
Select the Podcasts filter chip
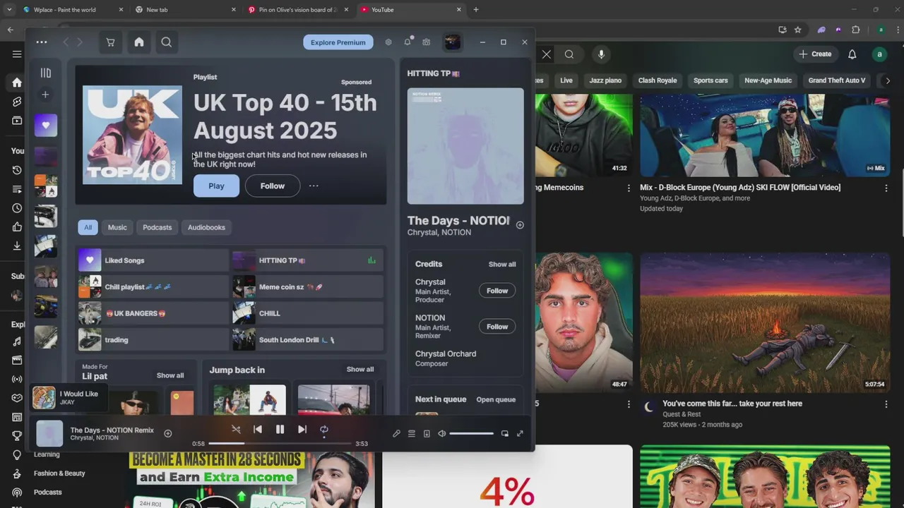(x=157, y=227)
